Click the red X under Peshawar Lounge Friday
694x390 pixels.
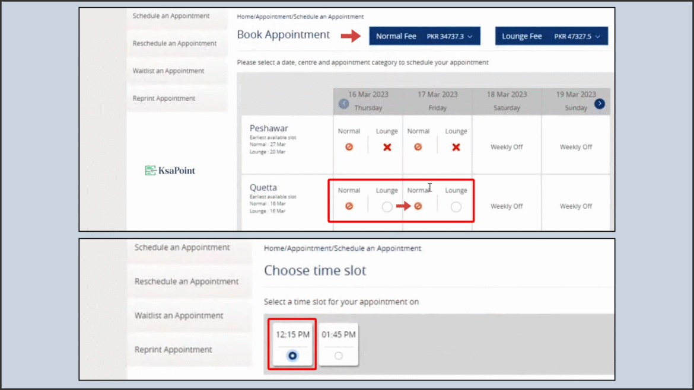click(455, 146)
